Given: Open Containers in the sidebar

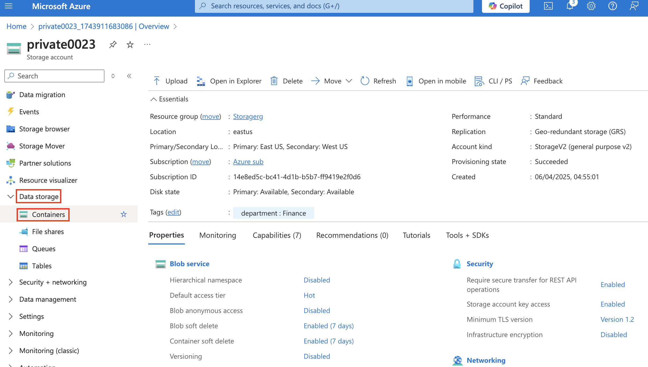Looking at the screenshot, I should pos(48,215).
